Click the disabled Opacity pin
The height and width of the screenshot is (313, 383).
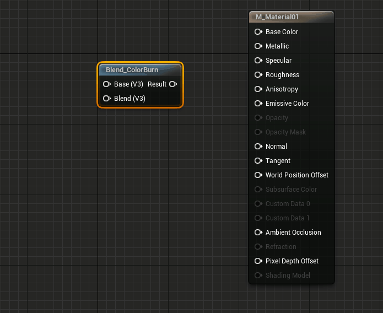258,118
